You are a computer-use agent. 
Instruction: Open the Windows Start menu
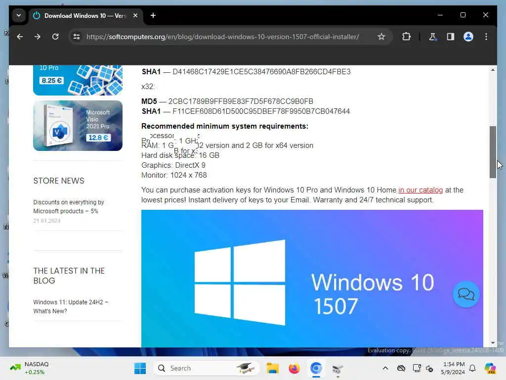click(x=140, y=368)
